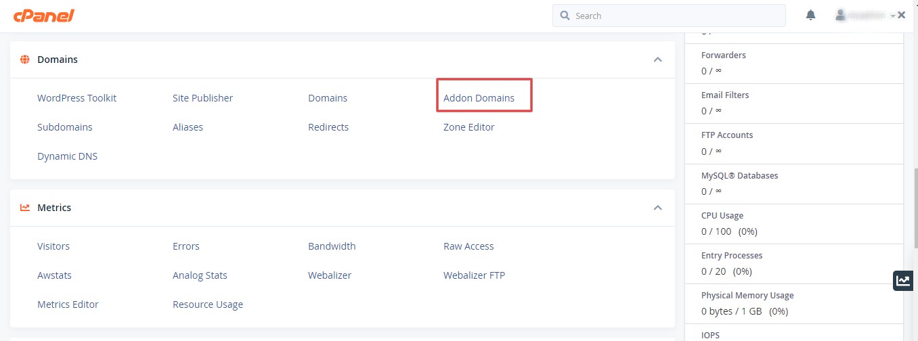918x341 pixels.
Task: Open WordPress Toolkit
Action: [x=76, y=98]
